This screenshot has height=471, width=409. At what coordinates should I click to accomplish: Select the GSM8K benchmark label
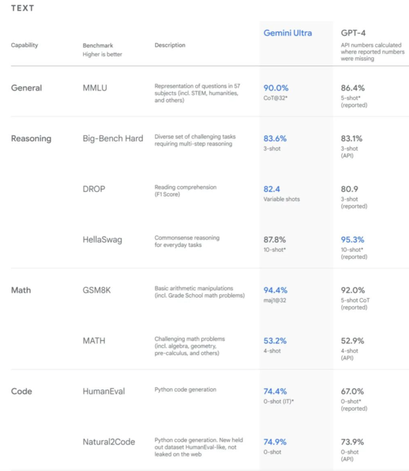pyautogui.click(x=97, y=290)
